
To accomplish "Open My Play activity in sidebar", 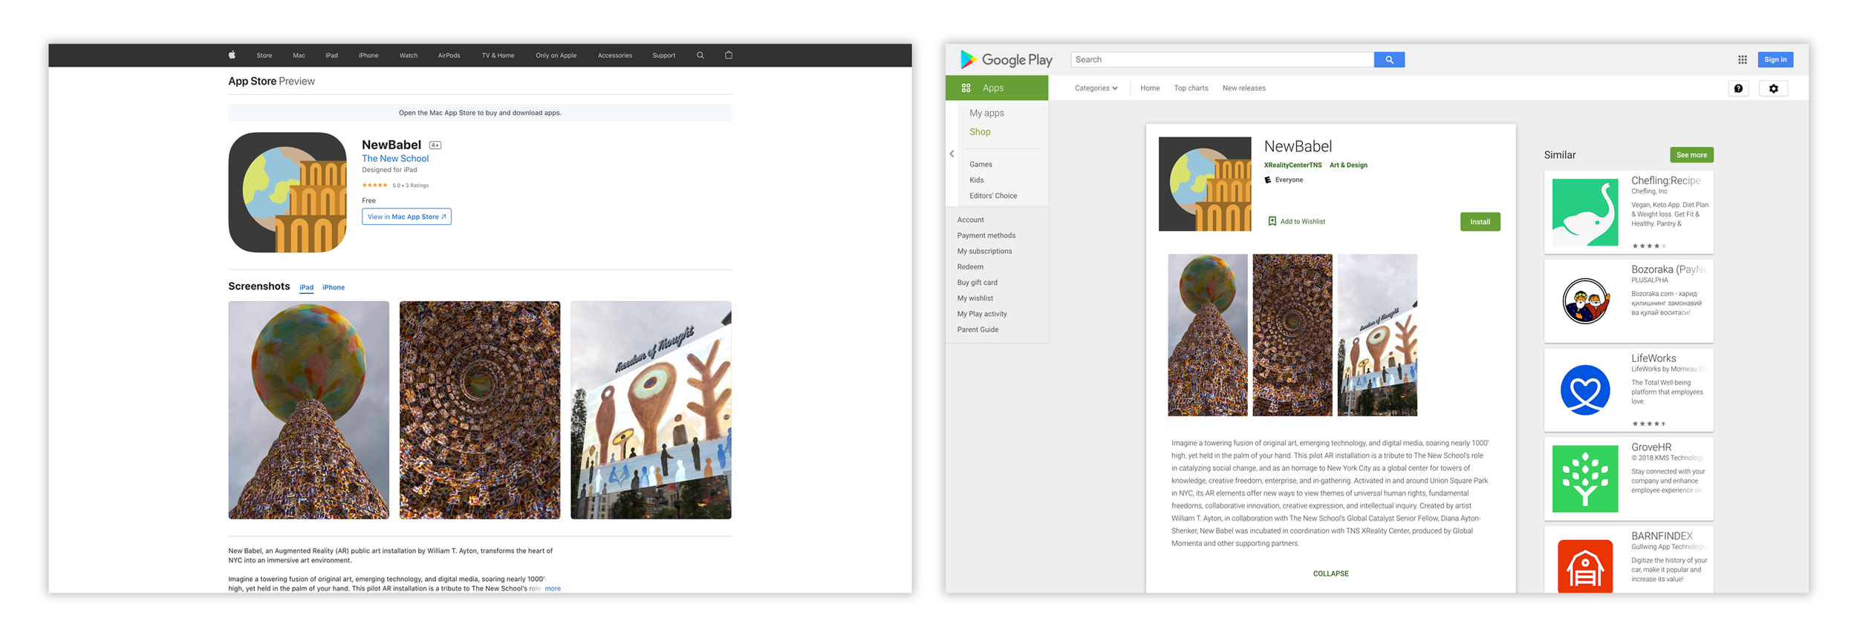I will pos(982,314).
